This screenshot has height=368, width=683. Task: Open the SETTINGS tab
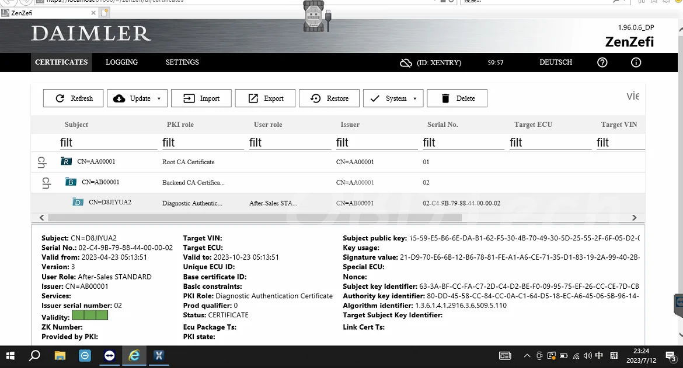pyautogui.click(x=182, y=62)
